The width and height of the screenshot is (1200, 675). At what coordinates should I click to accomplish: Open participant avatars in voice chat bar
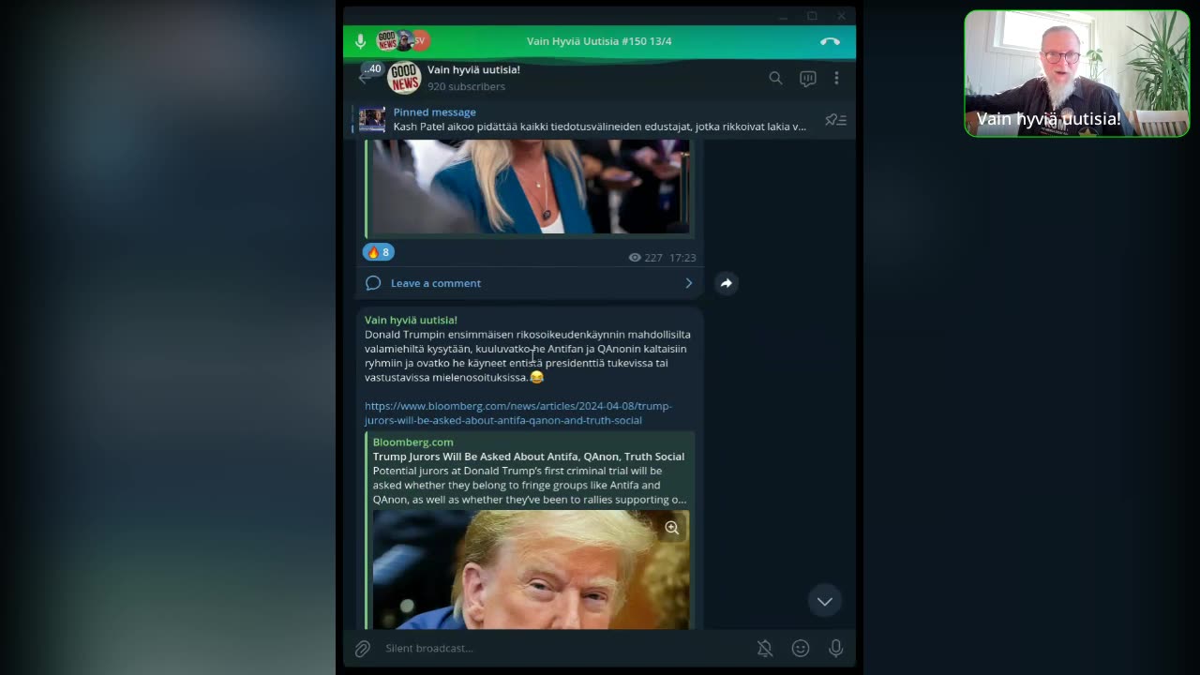[x=403, y=40]
